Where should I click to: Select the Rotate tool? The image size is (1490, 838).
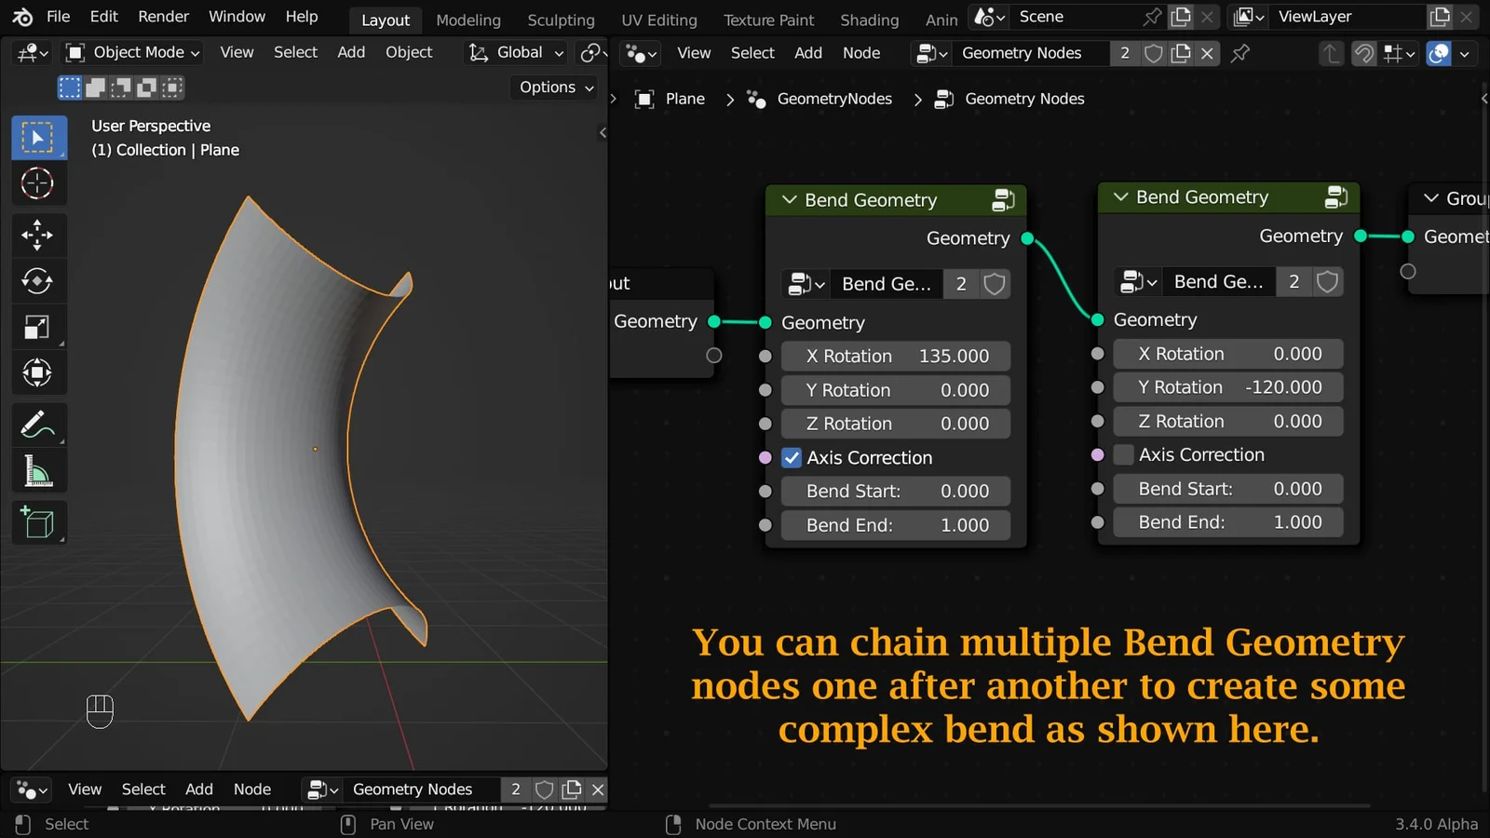click(x=37, y=281)
